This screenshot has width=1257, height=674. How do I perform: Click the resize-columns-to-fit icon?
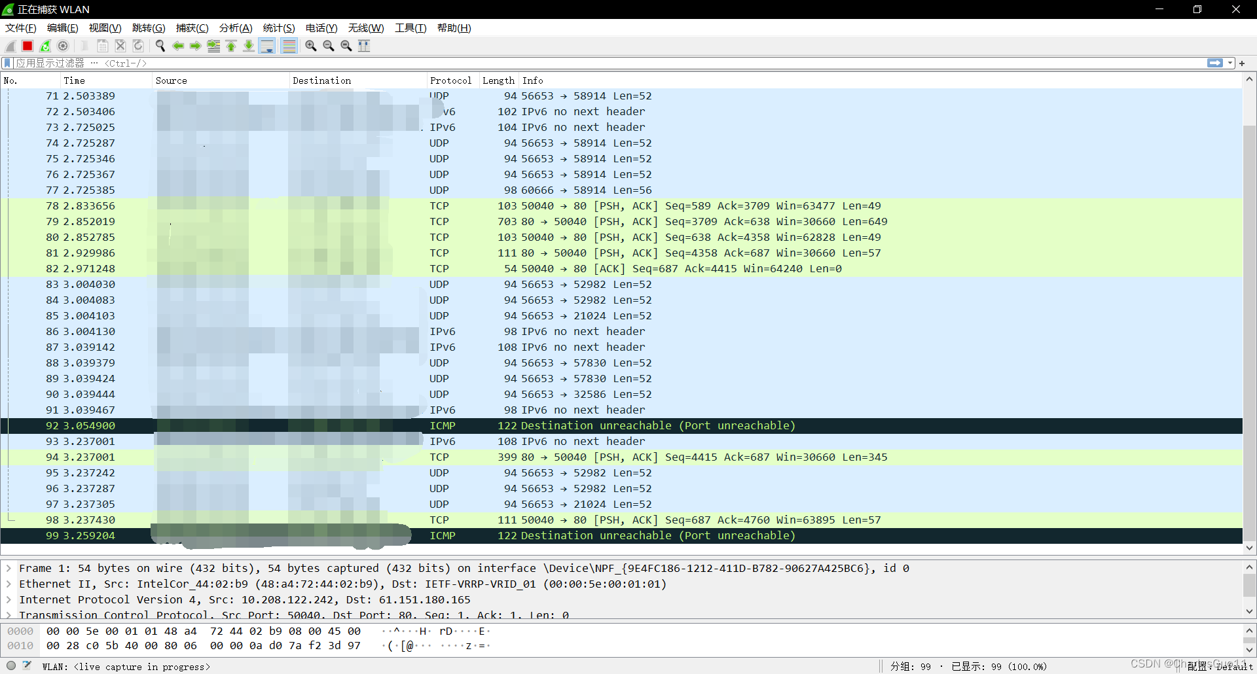point(364,46)
